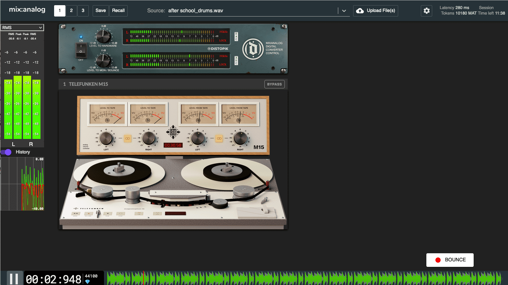Toggle the History switch
The image size is (508, 285).
pyautogui.click(x=6, y=152)
